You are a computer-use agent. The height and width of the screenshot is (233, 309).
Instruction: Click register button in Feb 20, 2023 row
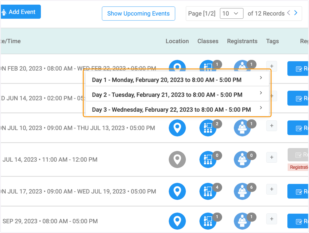pos(298,69)
